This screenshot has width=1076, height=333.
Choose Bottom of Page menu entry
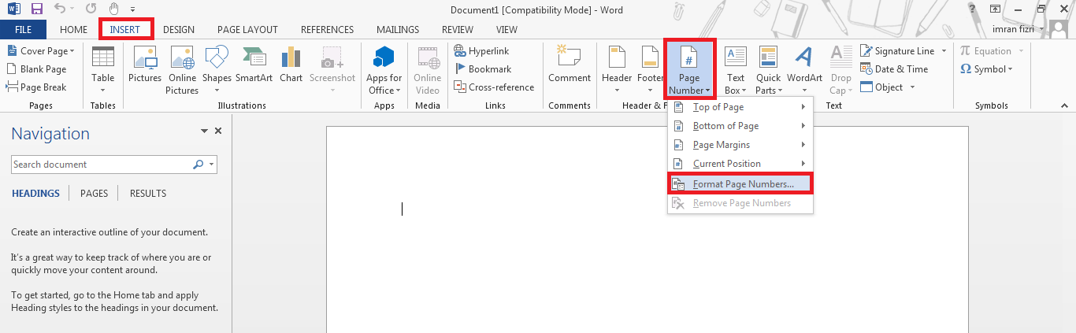click(740, 126)
